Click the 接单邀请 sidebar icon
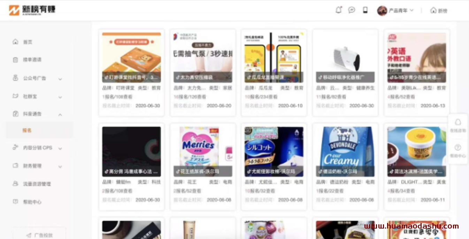 tap(15, 60)
